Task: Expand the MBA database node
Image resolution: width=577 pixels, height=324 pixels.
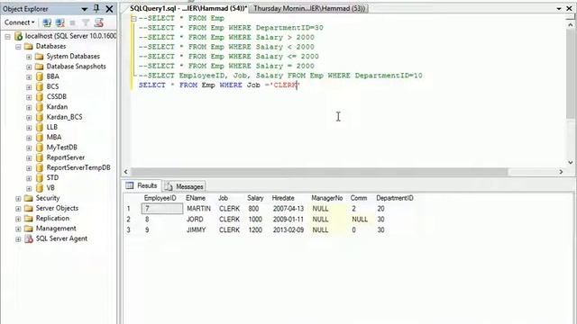Action: click(x=29, y=138)
